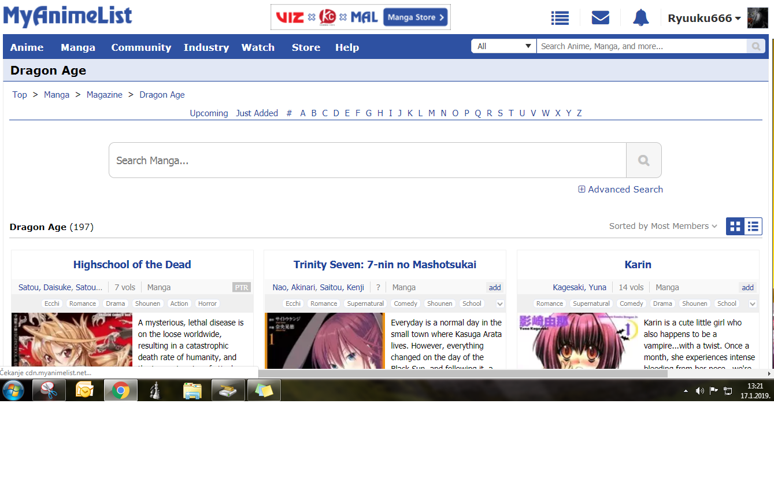The width and height of the screenshot is (774, 485).
Task: Click the volume speaker tray icon
Action: click(699, 391)
